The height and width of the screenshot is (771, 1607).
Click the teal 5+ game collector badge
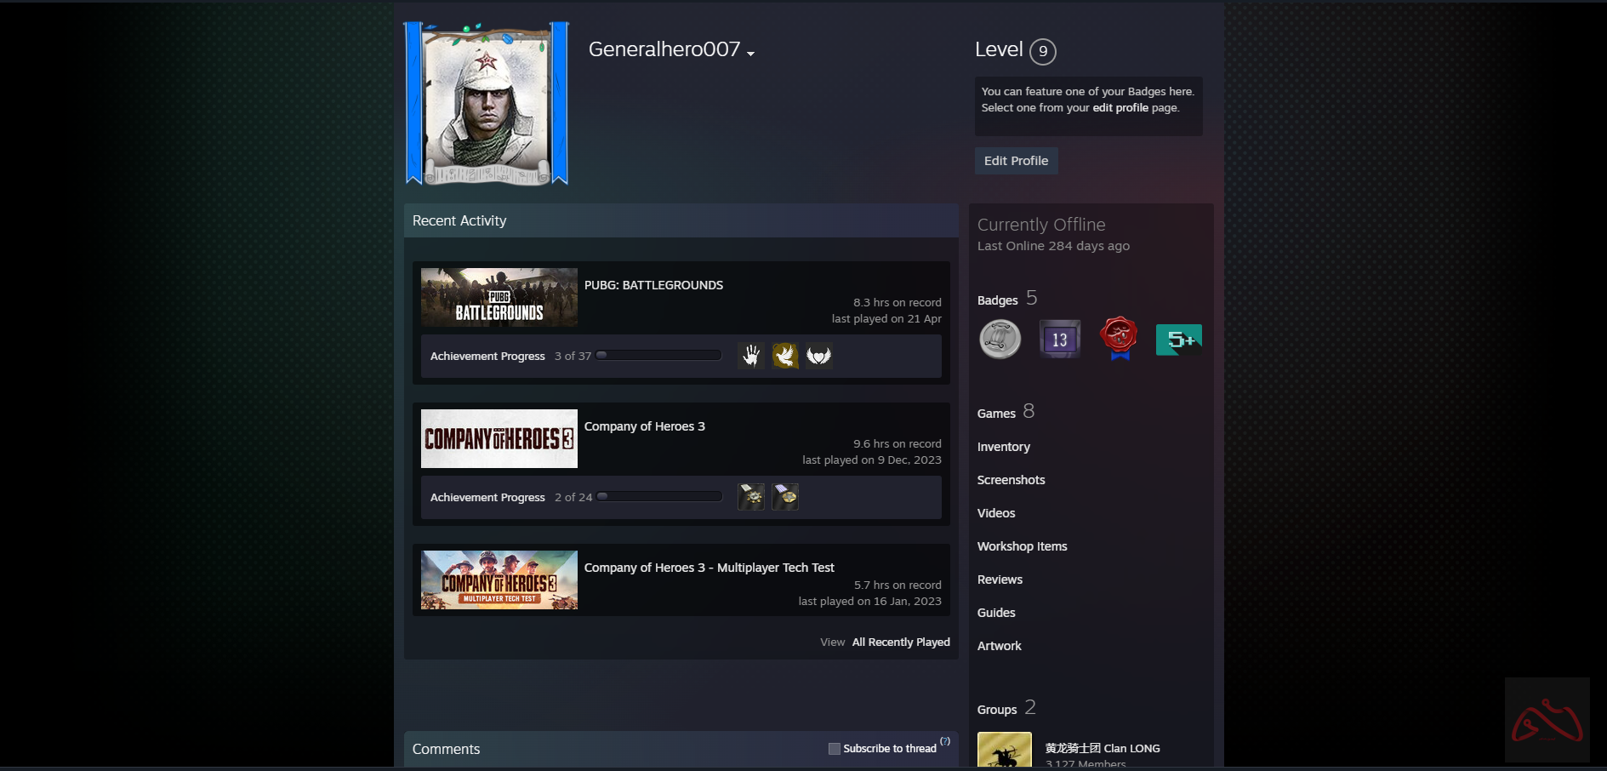pyautogui.click(x=1178, y=338)
